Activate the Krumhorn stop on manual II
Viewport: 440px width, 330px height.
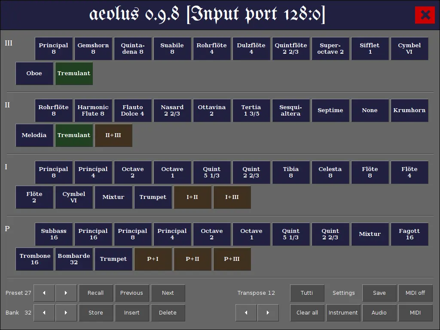tap(409, 110)
